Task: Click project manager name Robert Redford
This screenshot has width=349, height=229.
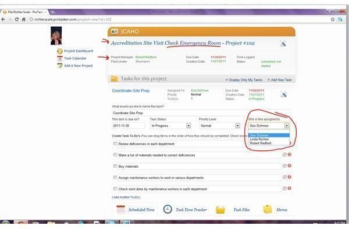Action: click(x=146, y=57)
